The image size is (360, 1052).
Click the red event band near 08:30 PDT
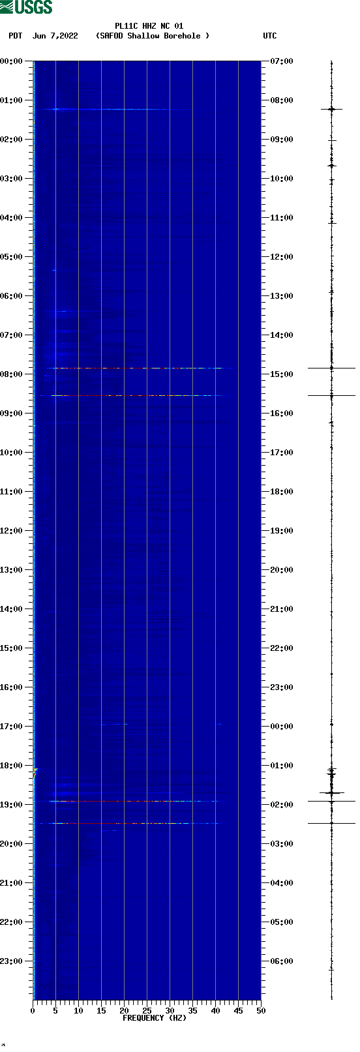pyautogui.click(x=135, y=395)
